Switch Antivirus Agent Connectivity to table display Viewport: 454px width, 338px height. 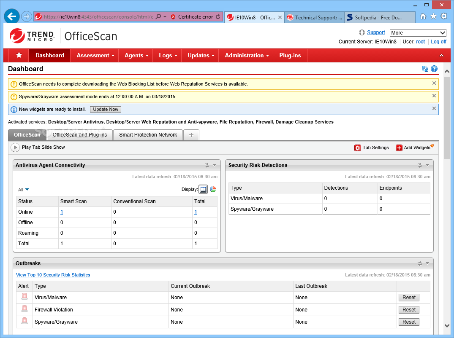[x=203, y=189]
